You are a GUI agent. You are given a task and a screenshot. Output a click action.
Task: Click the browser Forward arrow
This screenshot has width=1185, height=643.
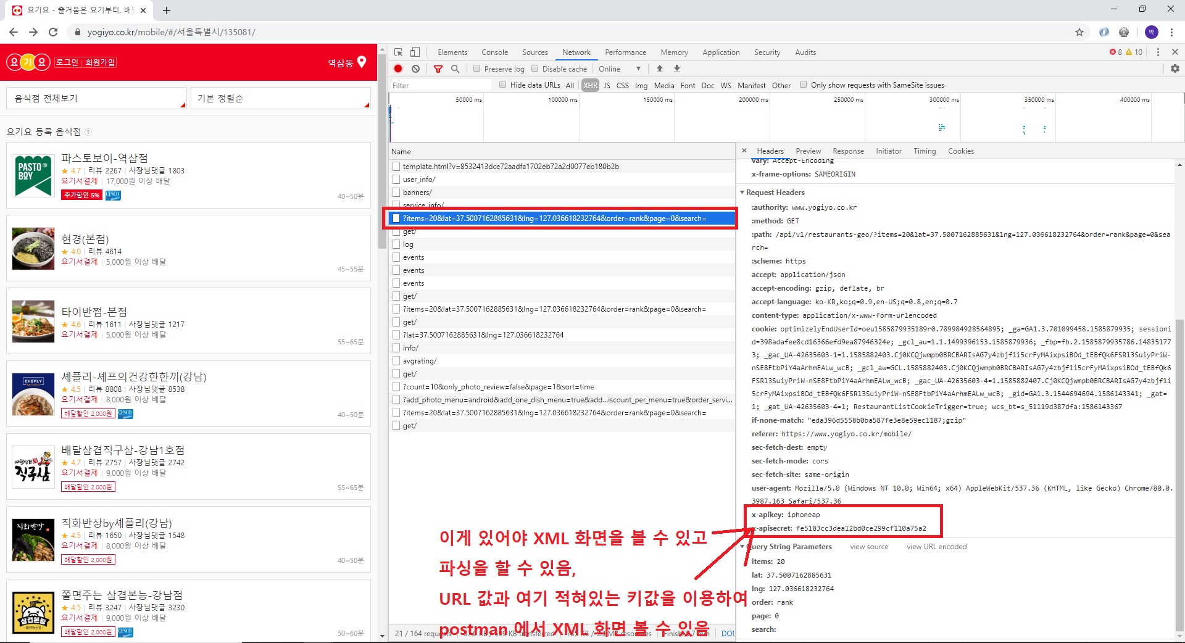(33, 32)
